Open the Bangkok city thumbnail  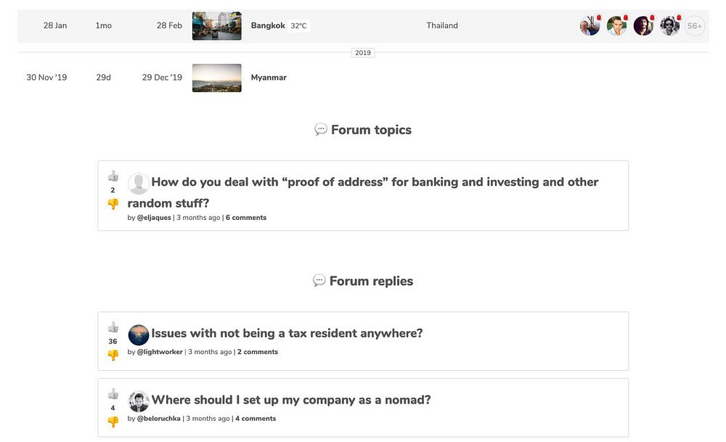tap(216, 26)
